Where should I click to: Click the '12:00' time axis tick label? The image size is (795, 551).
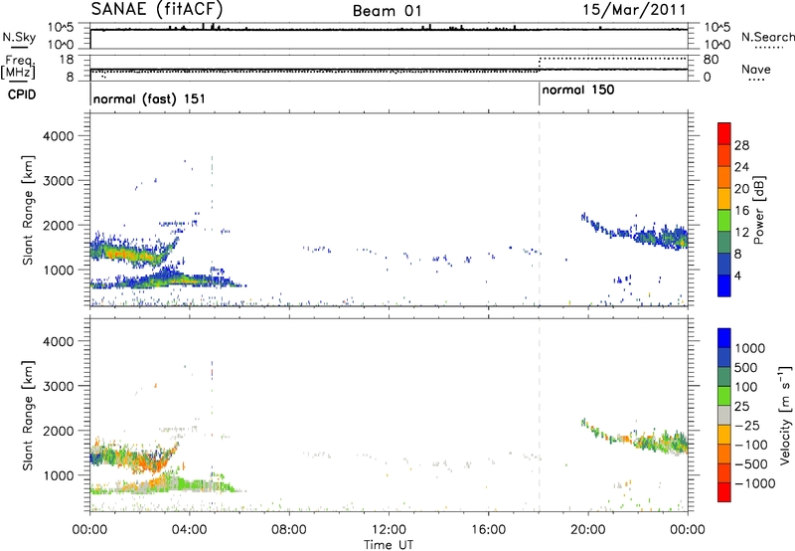(x=389, y=530)
